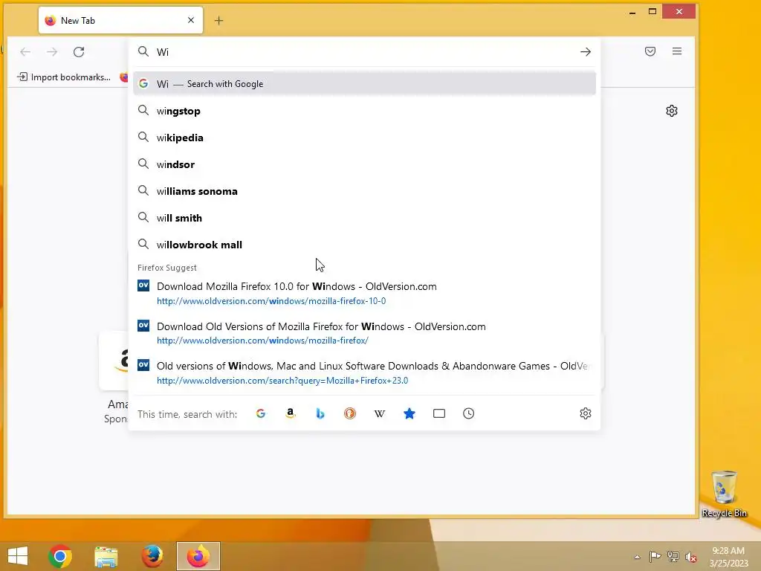761x571 pixels.
Task: Search open tabs using the tab icon
Action: click(x=438, y=413)
